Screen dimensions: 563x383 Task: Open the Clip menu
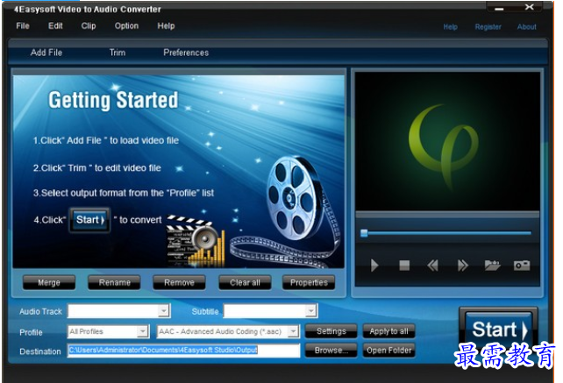[x=89, y=25]
